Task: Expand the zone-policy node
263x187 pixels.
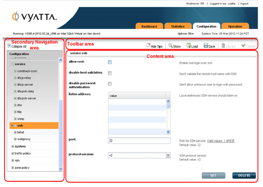Action: [x=12, y=168]
